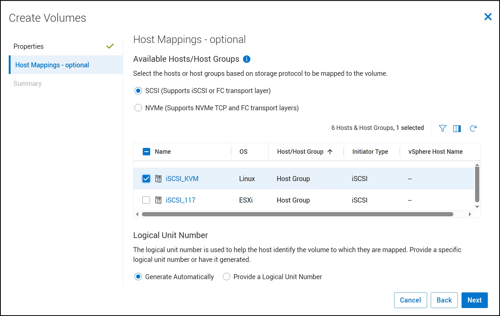Click the Back button
Screen dimensions: 500x316
[x=444, y=300]
